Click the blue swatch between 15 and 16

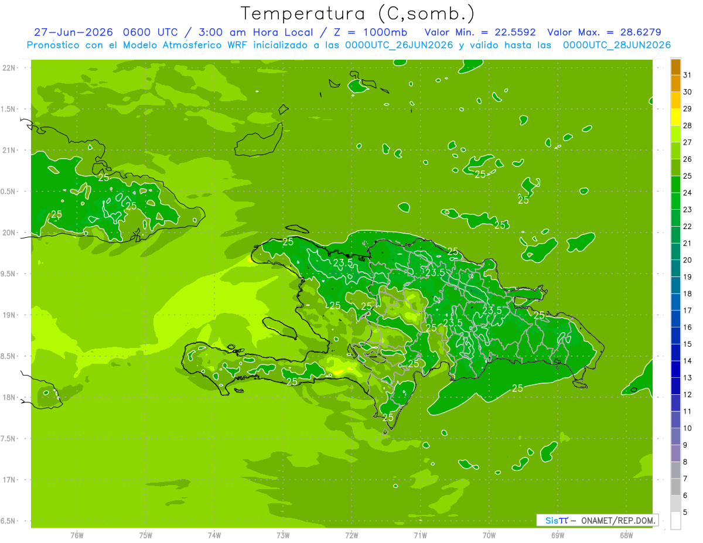(x=675, y=336)
